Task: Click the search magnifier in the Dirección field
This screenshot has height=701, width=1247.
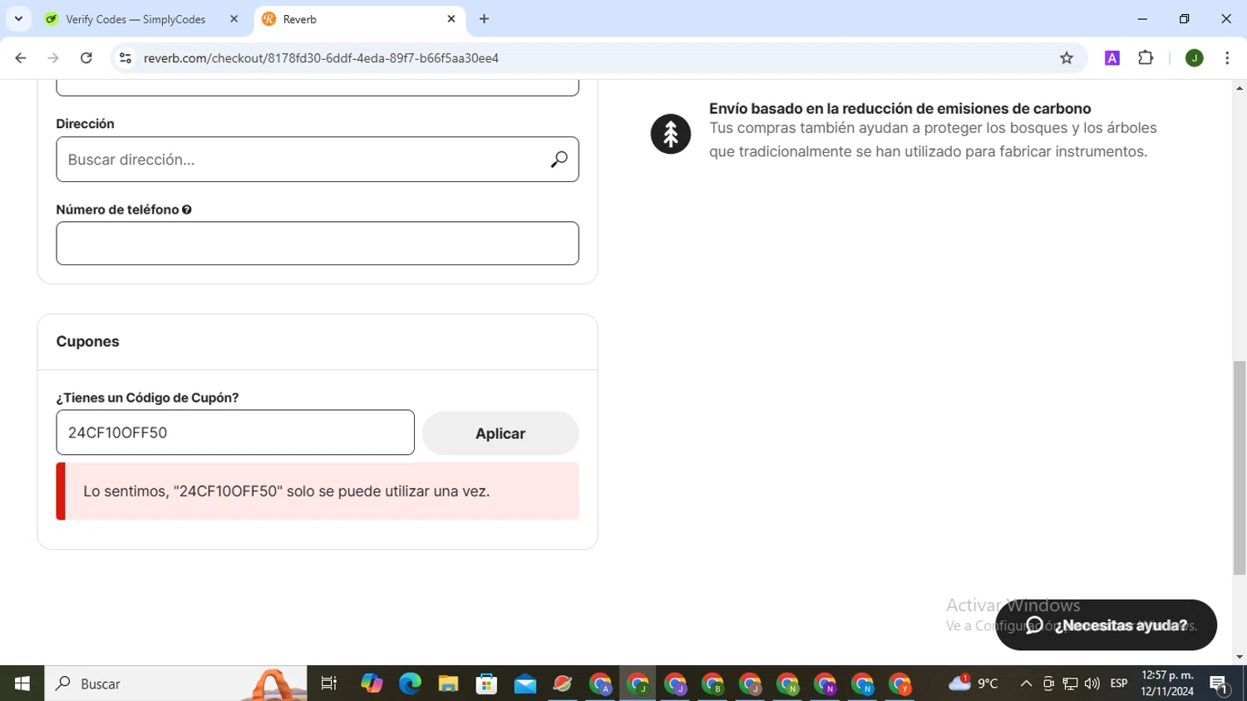Action: click(559, 159)
